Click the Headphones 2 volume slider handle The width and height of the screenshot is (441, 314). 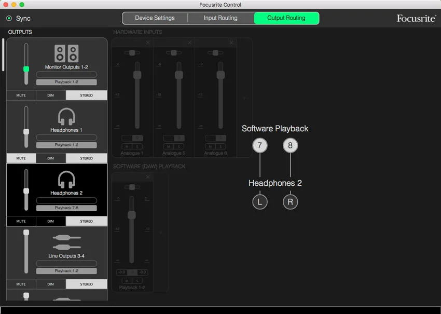[x=26, y=192]
